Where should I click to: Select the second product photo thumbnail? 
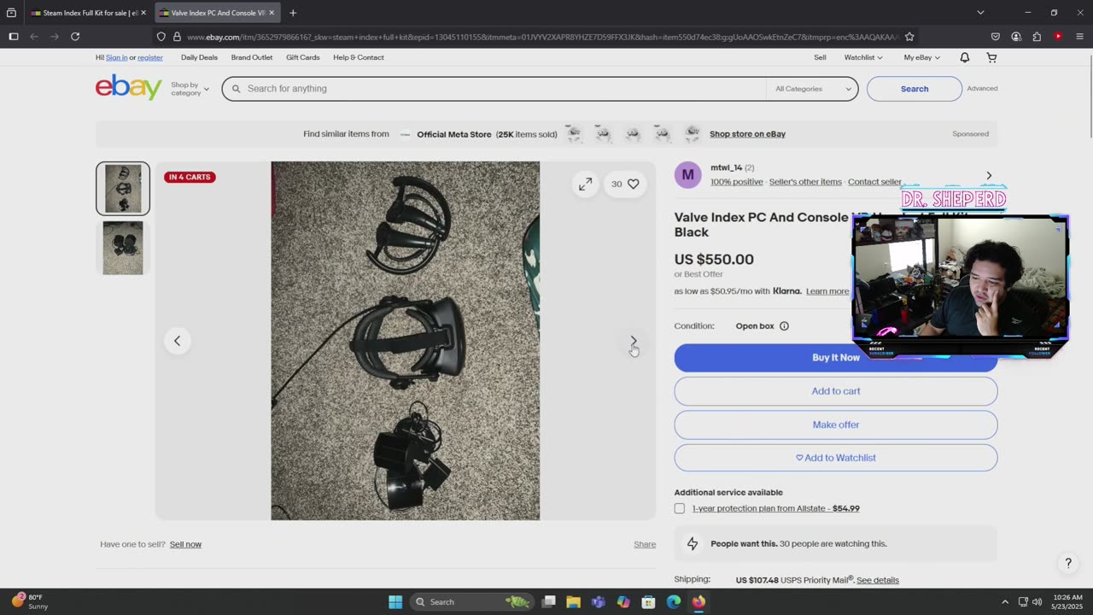click(123, 248)
